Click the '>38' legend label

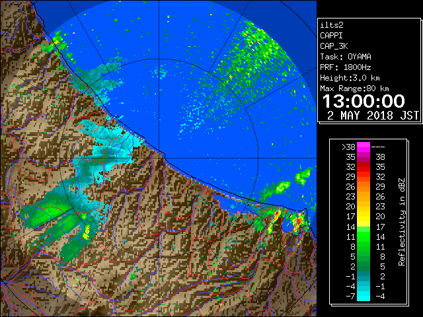(348, 147)
